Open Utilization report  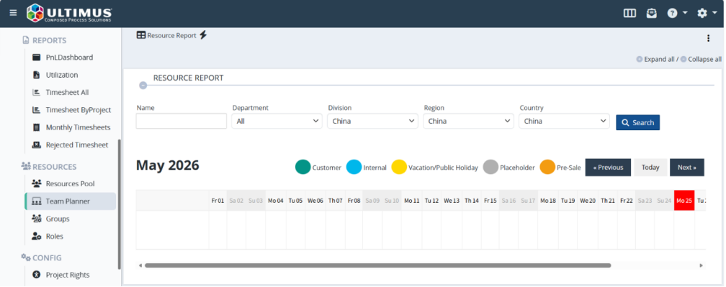click(62, 75)
